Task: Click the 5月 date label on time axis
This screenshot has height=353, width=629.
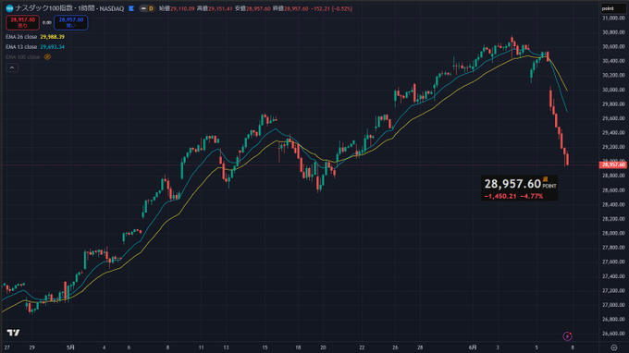Action: (70, 347)
